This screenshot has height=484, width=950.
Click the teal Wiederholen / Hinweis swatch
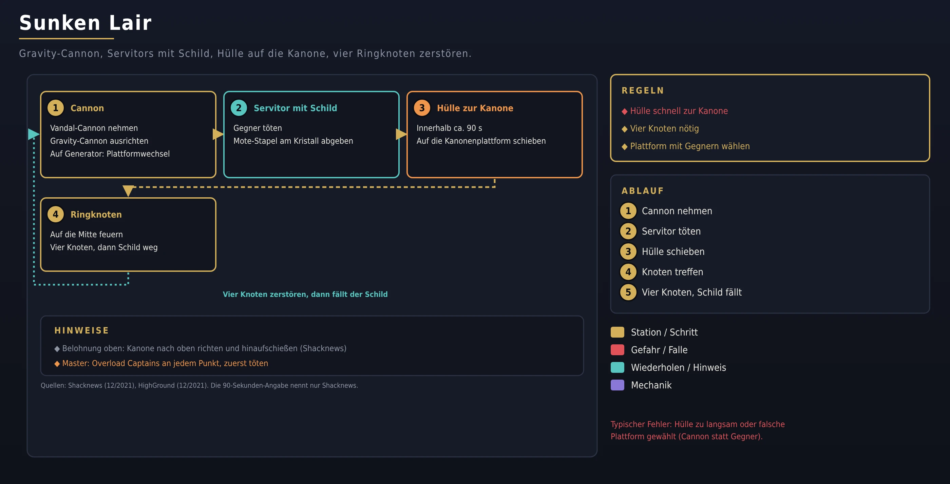617,368
